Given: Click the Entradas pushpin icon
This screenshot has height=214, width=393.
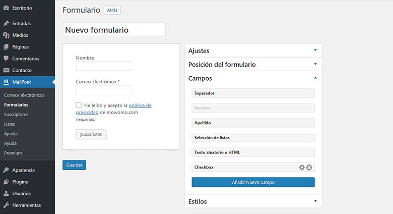Looking at the screenshot, I should click(x=6, y=23).
